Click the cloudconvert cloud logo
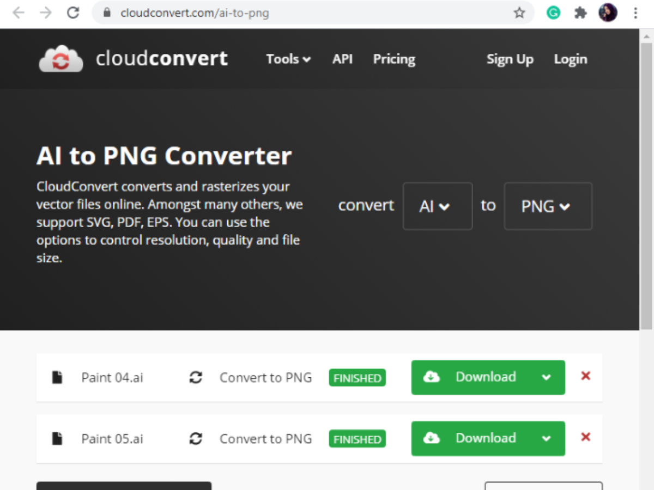Screen dimensions: 654x490 point(61,58)
